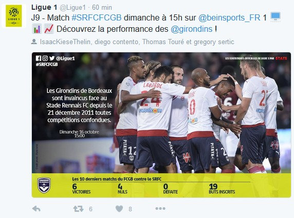
Task: Open the three-dot more options menu
Action: (x=160, y=208)
